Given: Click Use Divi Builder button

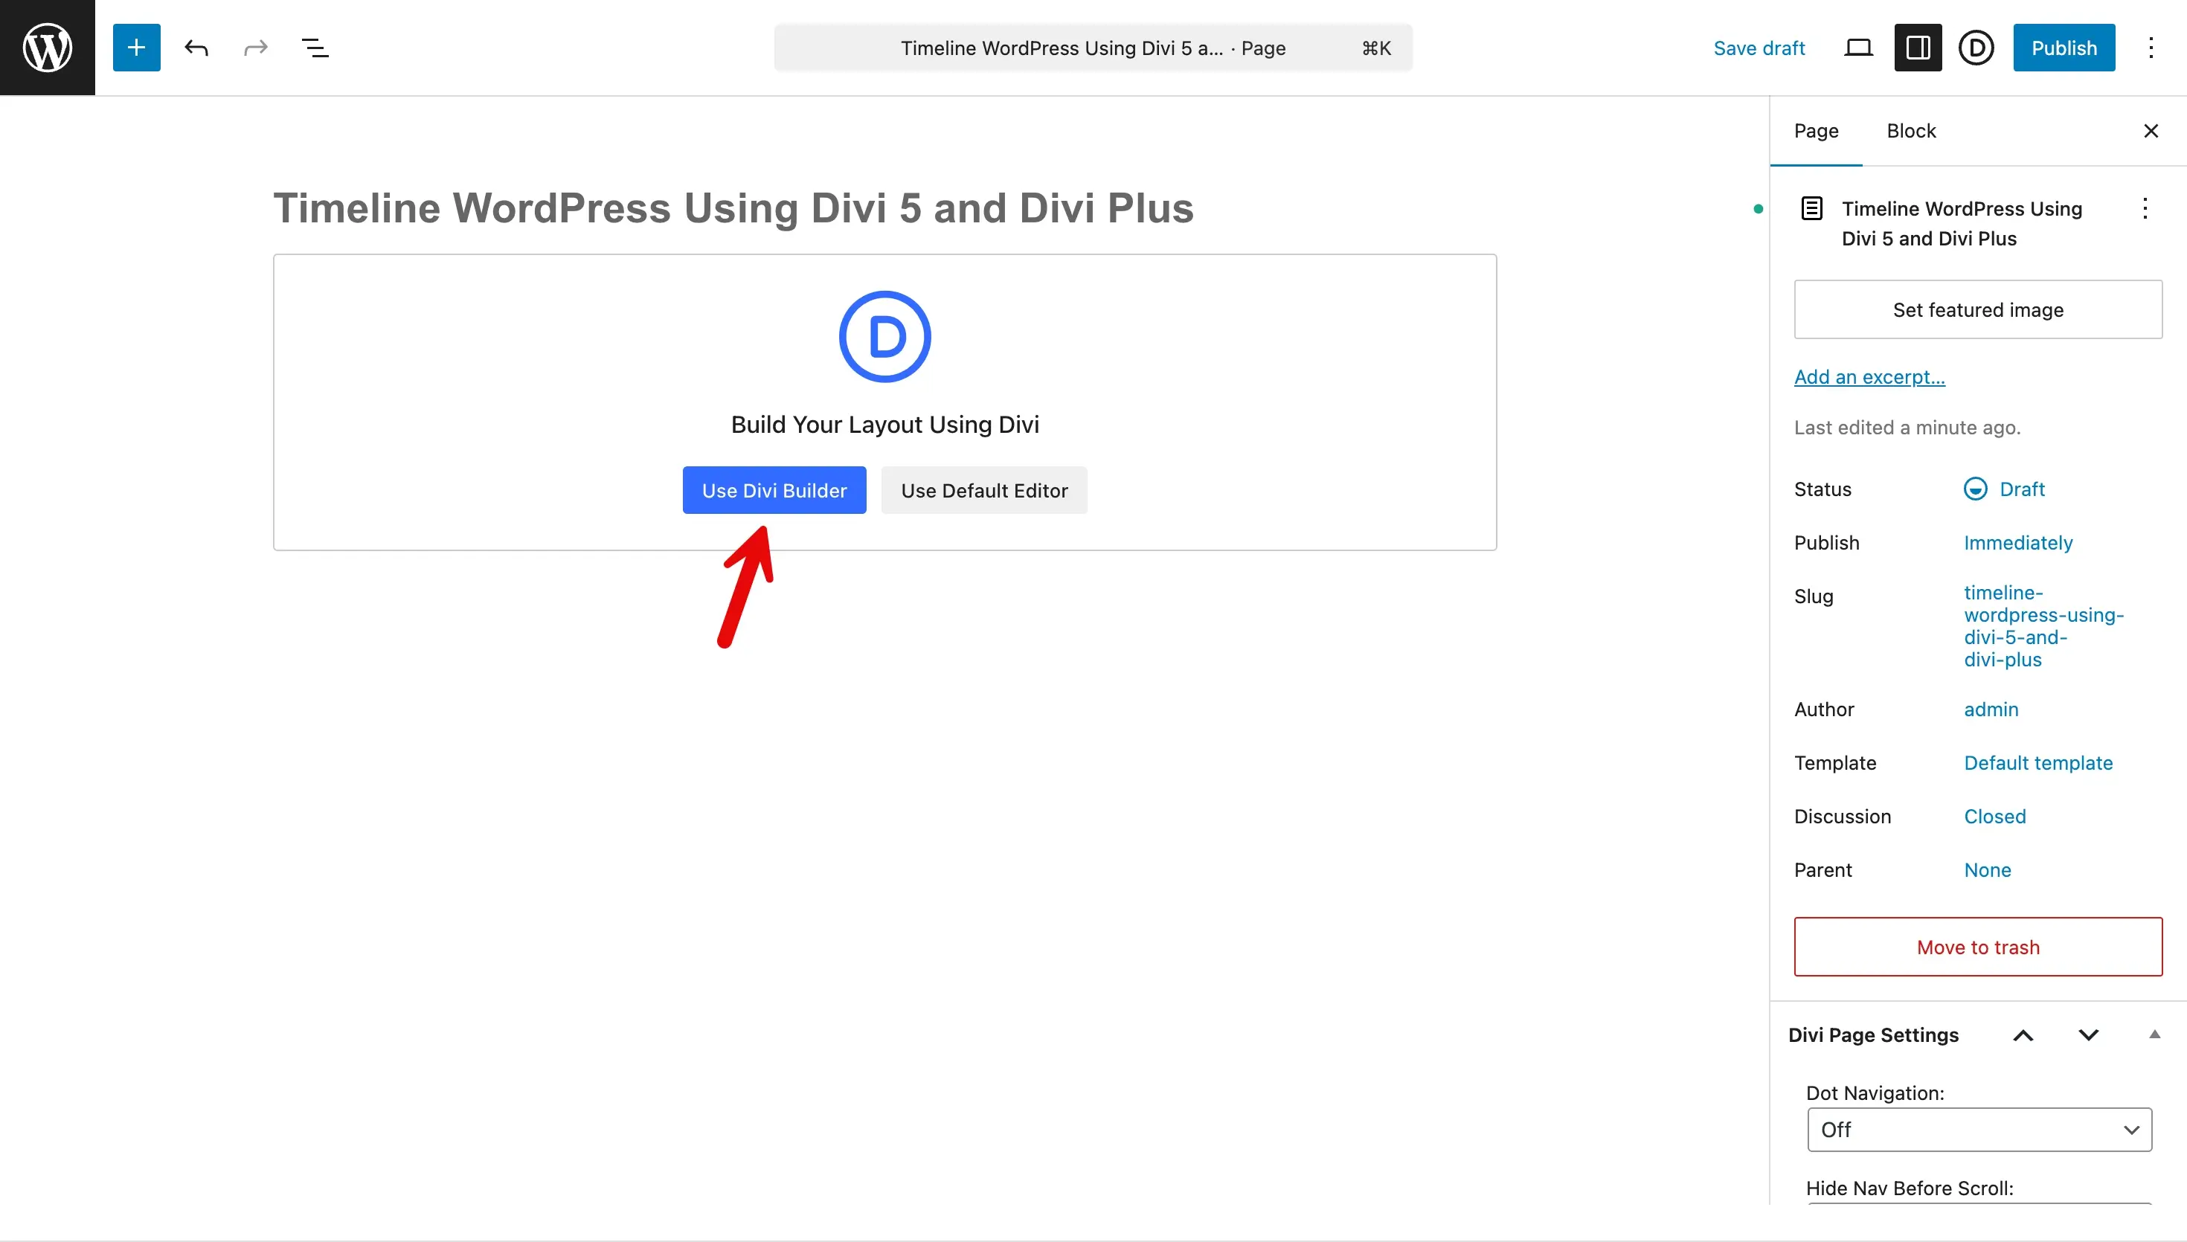Looking at the screenshot, I should coord(774,491).
